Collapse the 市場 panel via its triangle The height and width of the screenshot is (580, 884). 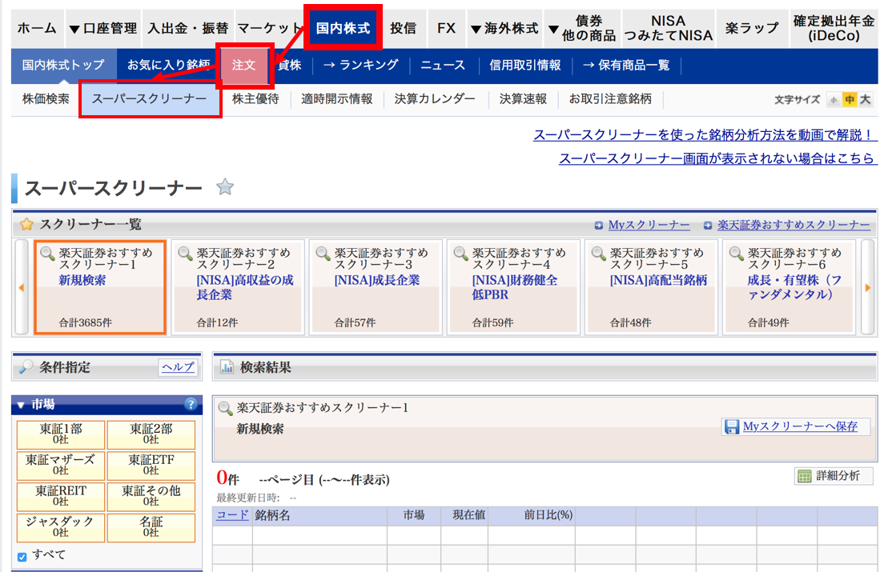[x=22, y=405]
